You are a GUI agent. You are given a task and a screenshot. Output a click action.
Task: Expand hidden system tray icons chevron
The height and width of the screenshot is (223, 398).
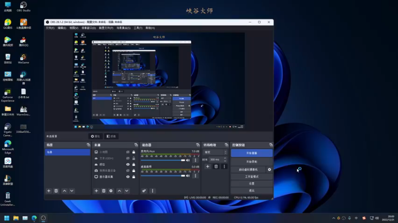pos(333,218)
